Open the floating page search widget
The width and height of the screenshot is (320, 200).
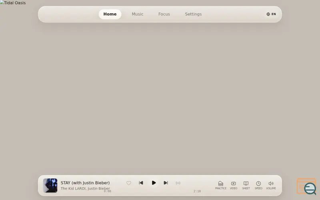[306, 186]
